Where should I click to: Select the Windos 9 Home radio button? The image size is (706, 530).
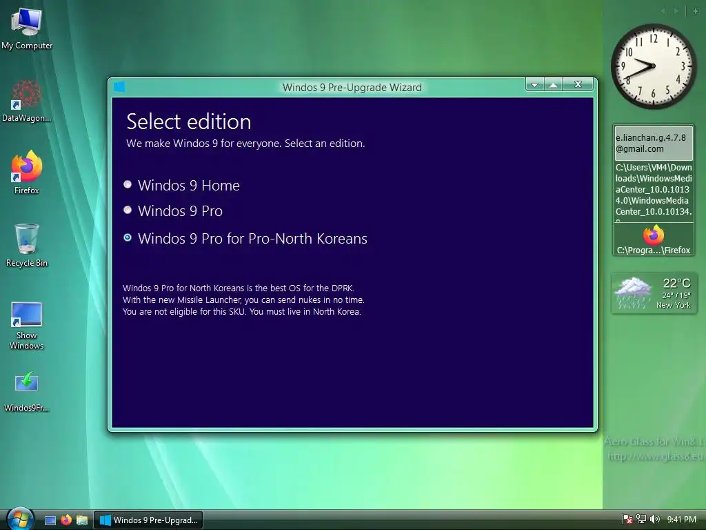(128, 184)
